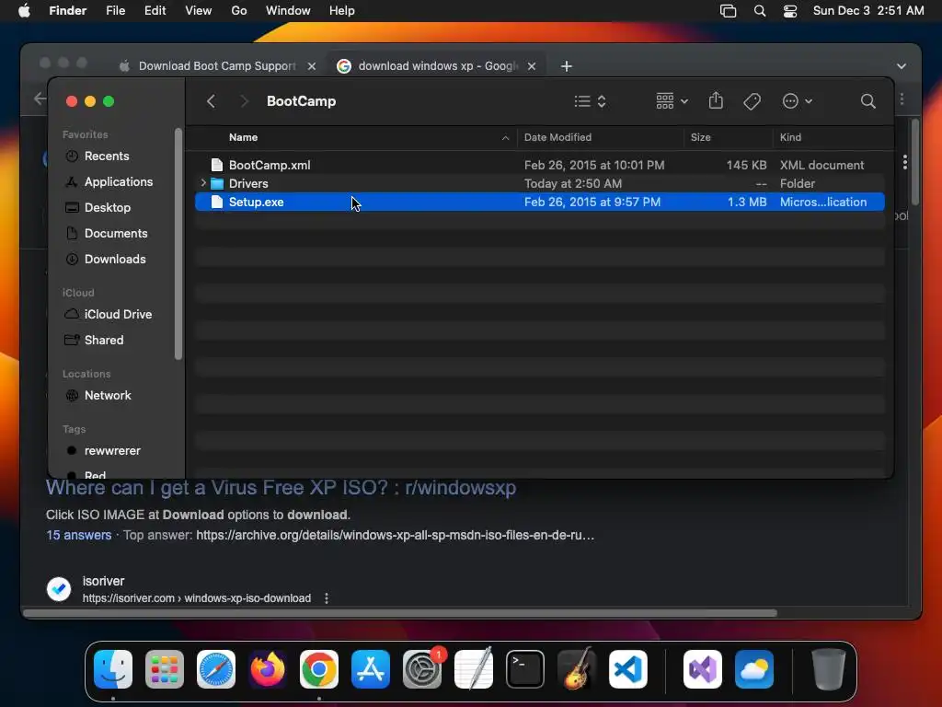Open the Finder menu in menu bar
Screen dimensions: 942x707
coord(67,11)
